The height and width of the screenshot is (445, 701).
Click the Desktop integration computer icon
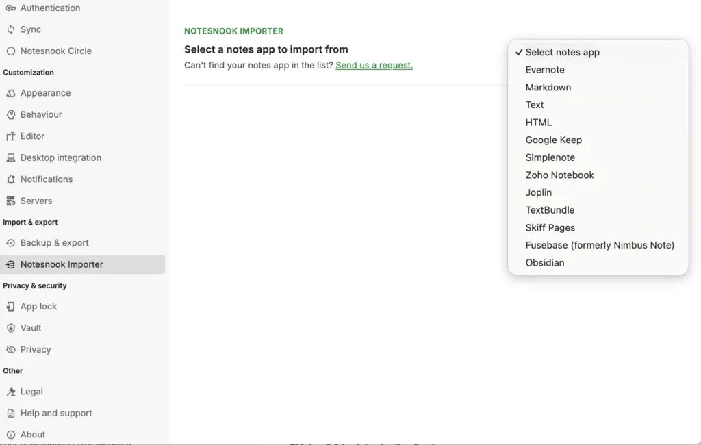click(x=11, y=158)
